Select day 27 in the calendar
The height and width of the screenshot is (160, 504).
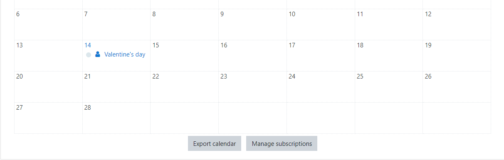(x=48, y=118)
